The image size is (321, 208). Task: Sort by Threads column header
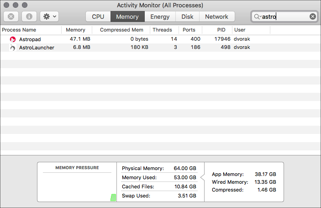(x=164, y=30)
